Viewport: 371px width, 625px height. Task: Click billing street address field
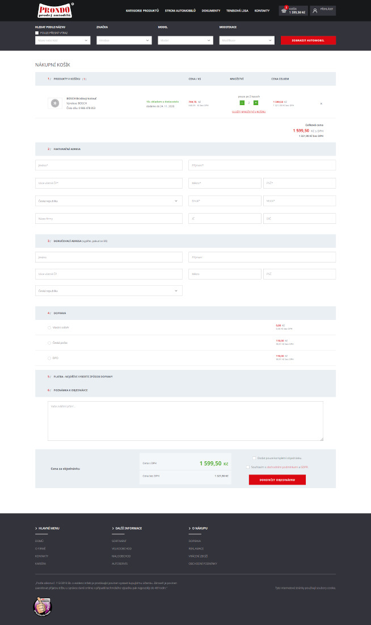(x=109, y=183)
